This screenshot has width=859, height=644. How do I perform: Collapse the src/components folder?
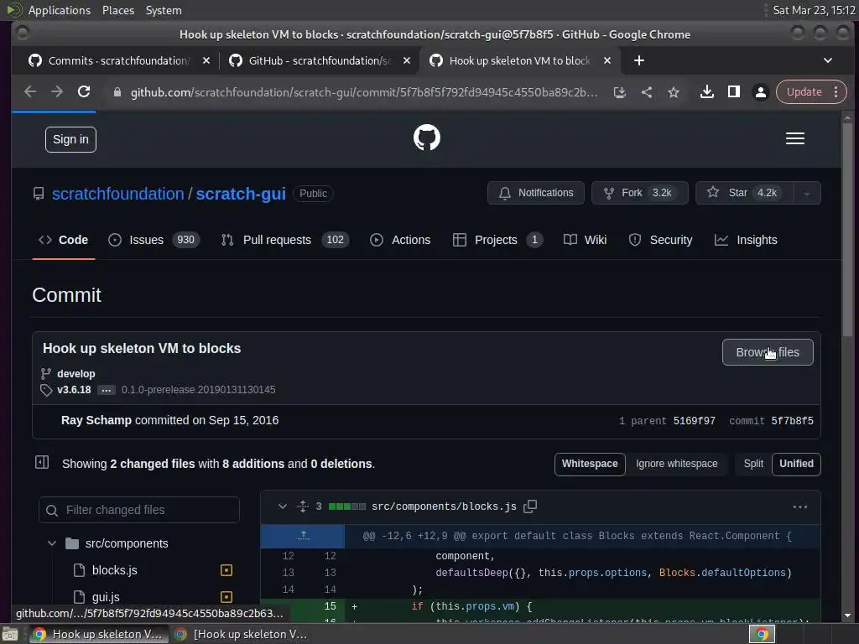52,543
